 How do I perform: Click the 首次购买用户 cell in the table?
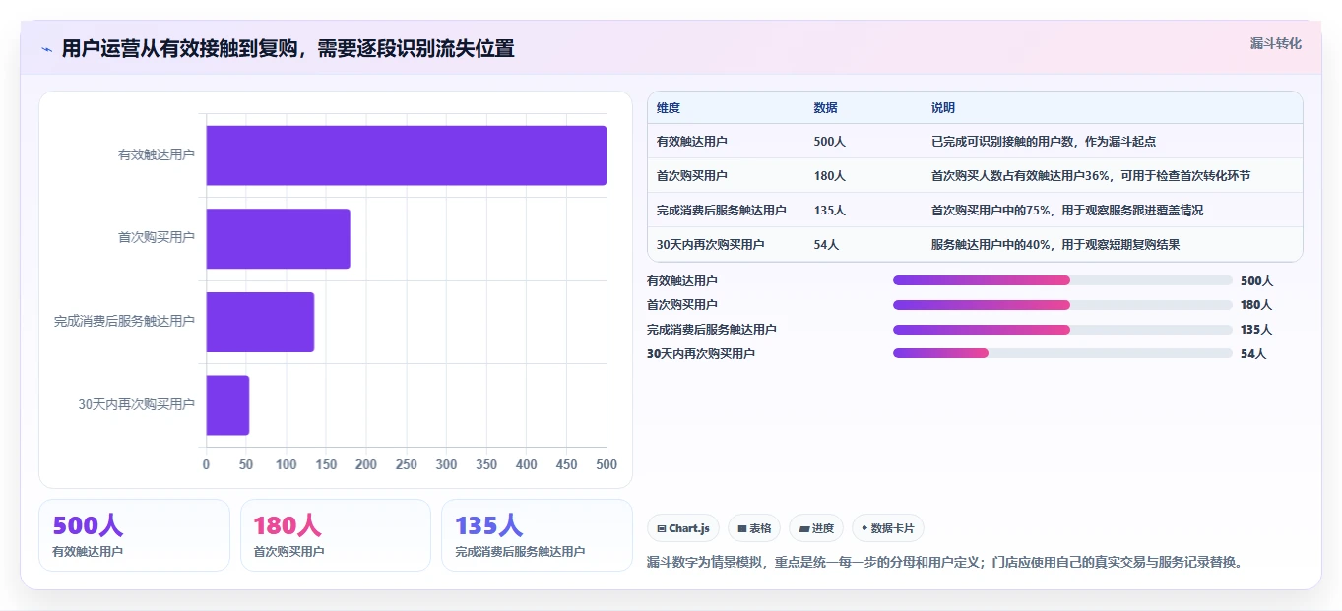coord(692,176)
